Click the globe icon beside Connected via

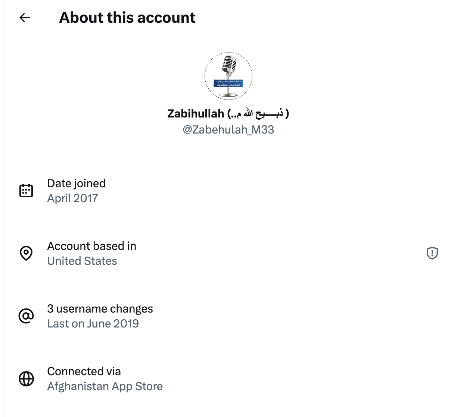click(x=26, y=379)
